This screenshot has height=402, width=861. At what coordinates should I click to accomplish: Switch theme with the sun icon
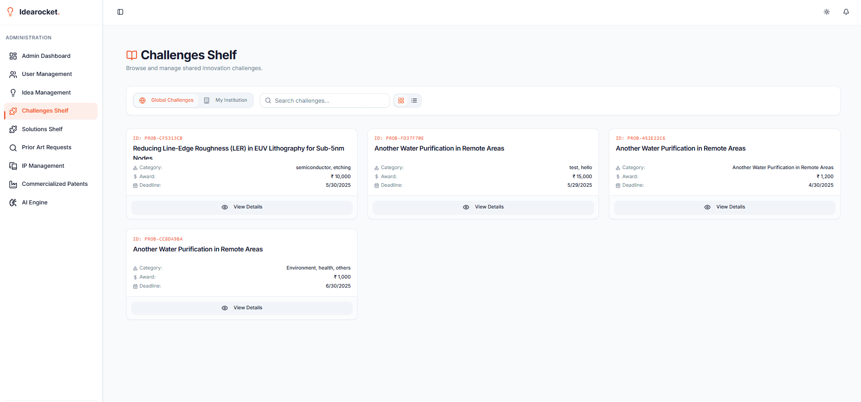(827, 12)
